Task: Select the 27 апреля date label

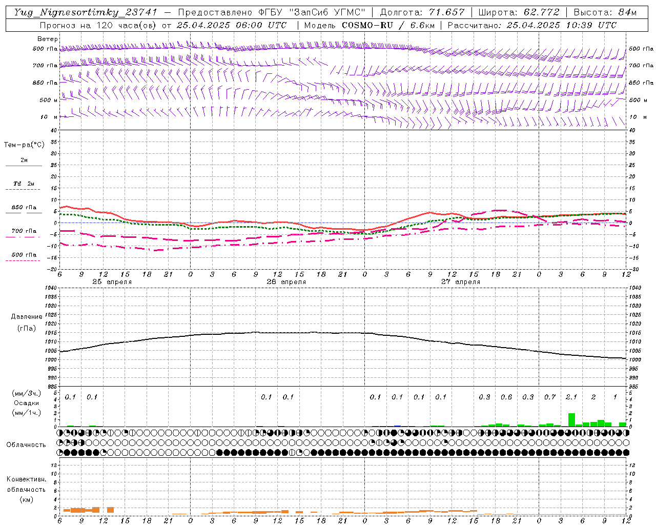Action: [x=460, y=282]
